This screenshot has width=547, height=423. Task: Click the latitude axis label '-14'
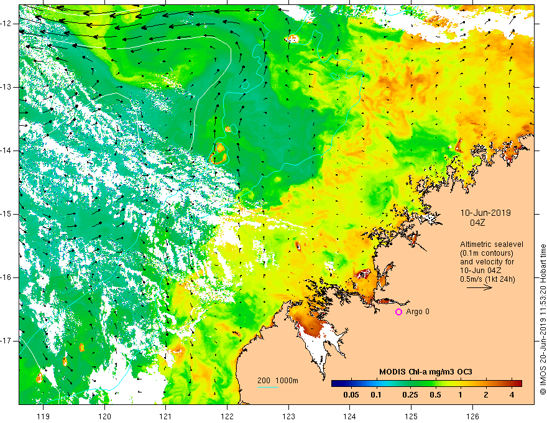click(x=7, y=151)
